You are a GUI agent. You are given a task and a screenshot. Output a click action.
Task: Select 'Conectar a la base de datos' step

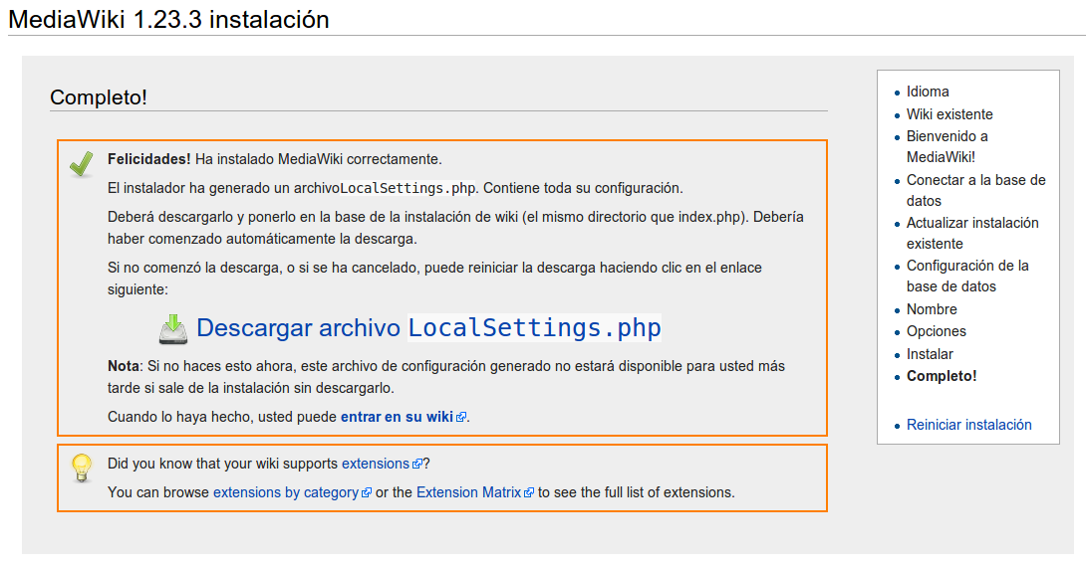975,190
